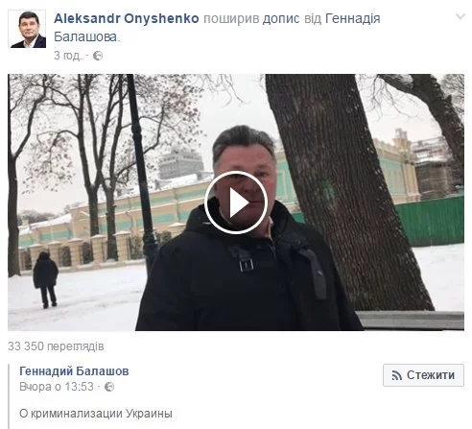Open the Aleksandr Onyshenko profile name link
472x429 pixels.
point(127,18)
